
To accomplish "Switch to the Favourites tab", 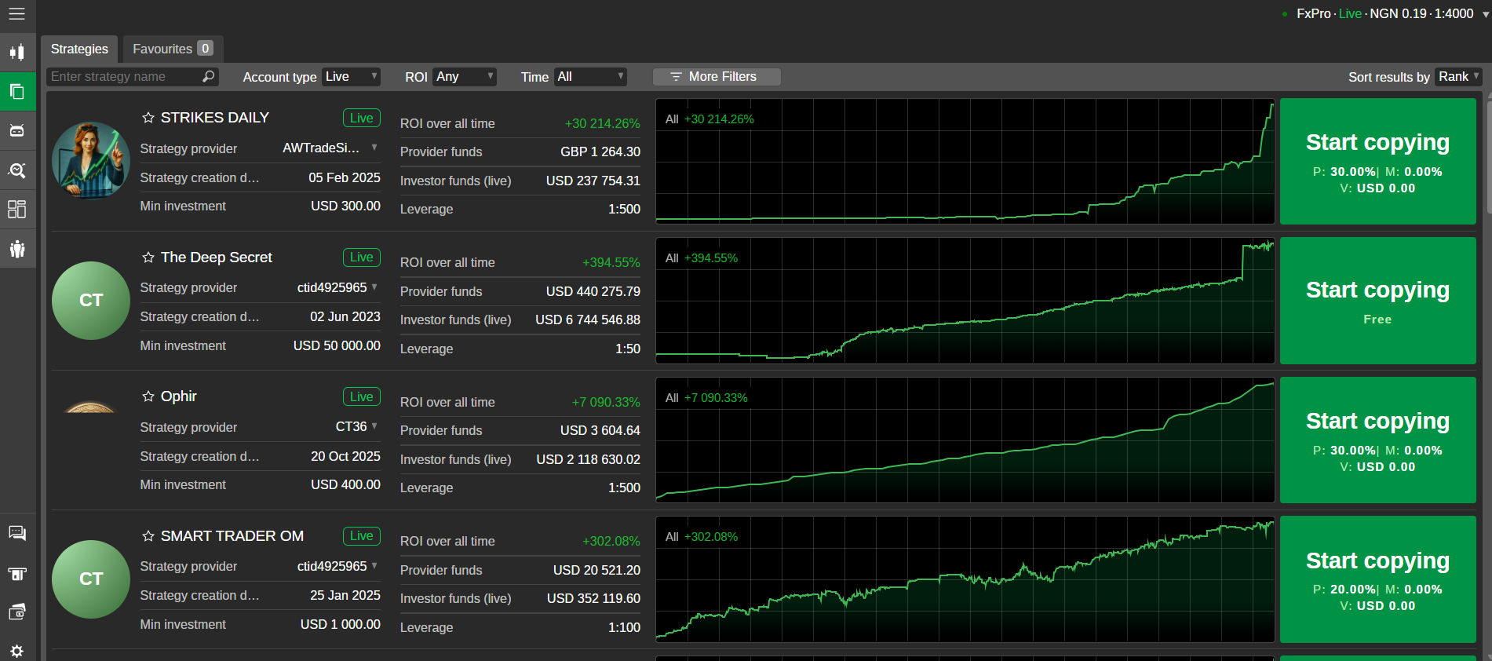I will [x=172, y=49].
